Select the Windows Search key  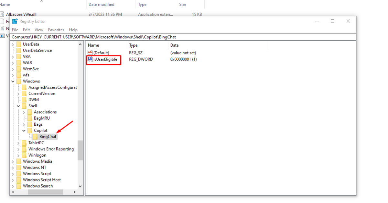point(38,186)
